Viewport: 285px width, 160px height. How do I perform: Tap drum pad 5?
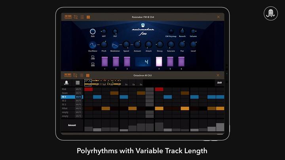coord(170,62)
